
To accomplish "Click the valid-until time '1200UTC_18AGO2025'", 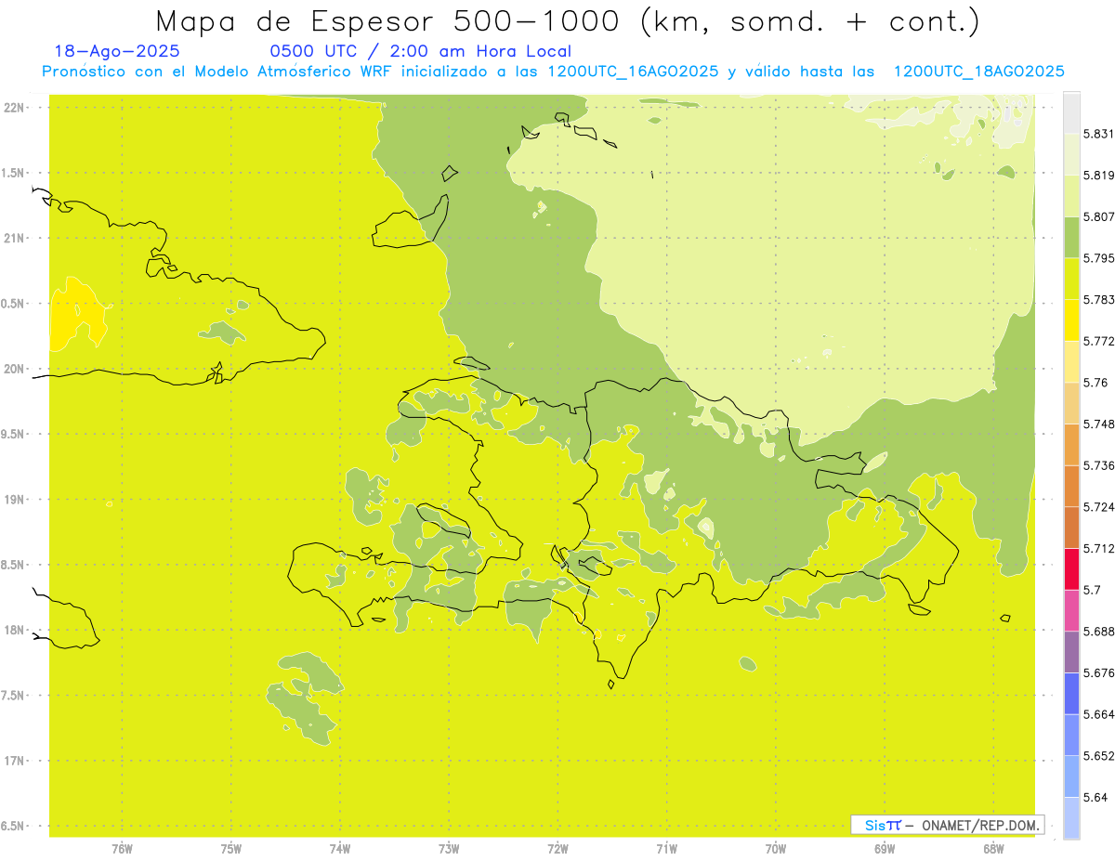I will (978, 72).
